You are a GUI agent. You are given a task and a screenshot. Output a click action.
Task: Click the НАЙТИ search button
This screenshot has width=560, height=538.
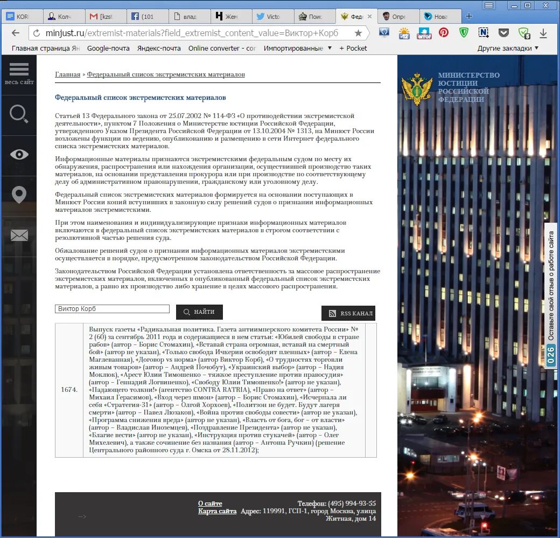199,312
